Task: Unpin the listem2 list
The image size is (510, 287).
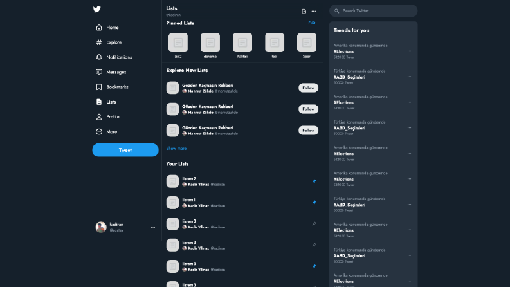Action: pos(314,181)
